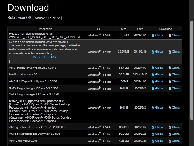Click Global download icon for APP Shop
This screenshot has width=194, height=146.
point(153,141)
